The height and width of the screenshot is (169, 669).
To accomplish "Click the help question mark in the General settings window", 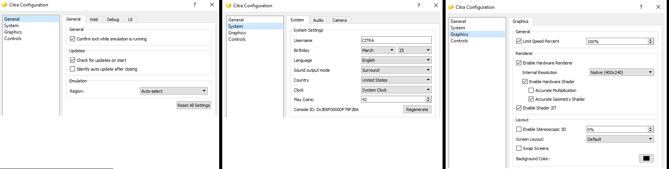I will pos(195,5).
